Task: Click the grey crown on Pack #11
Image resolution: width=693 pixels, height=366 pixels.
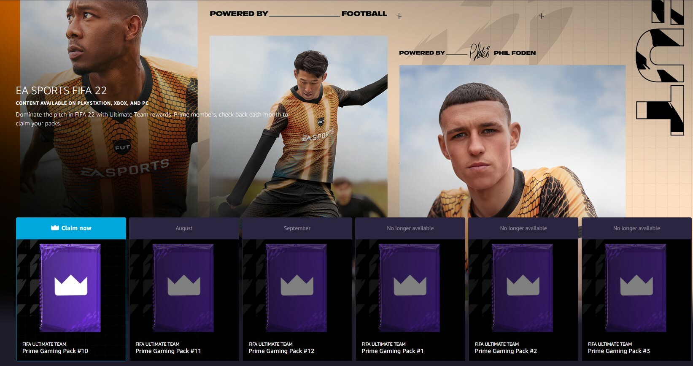Action: tap(184, 285)
